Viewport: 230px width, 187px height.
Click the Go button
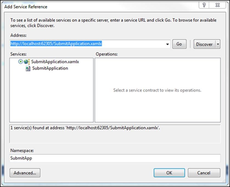pos(179,44)
